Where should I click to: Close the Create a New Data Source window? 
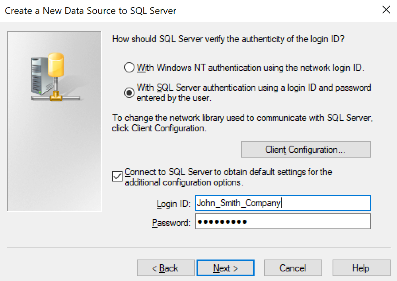tap(386, 10)
